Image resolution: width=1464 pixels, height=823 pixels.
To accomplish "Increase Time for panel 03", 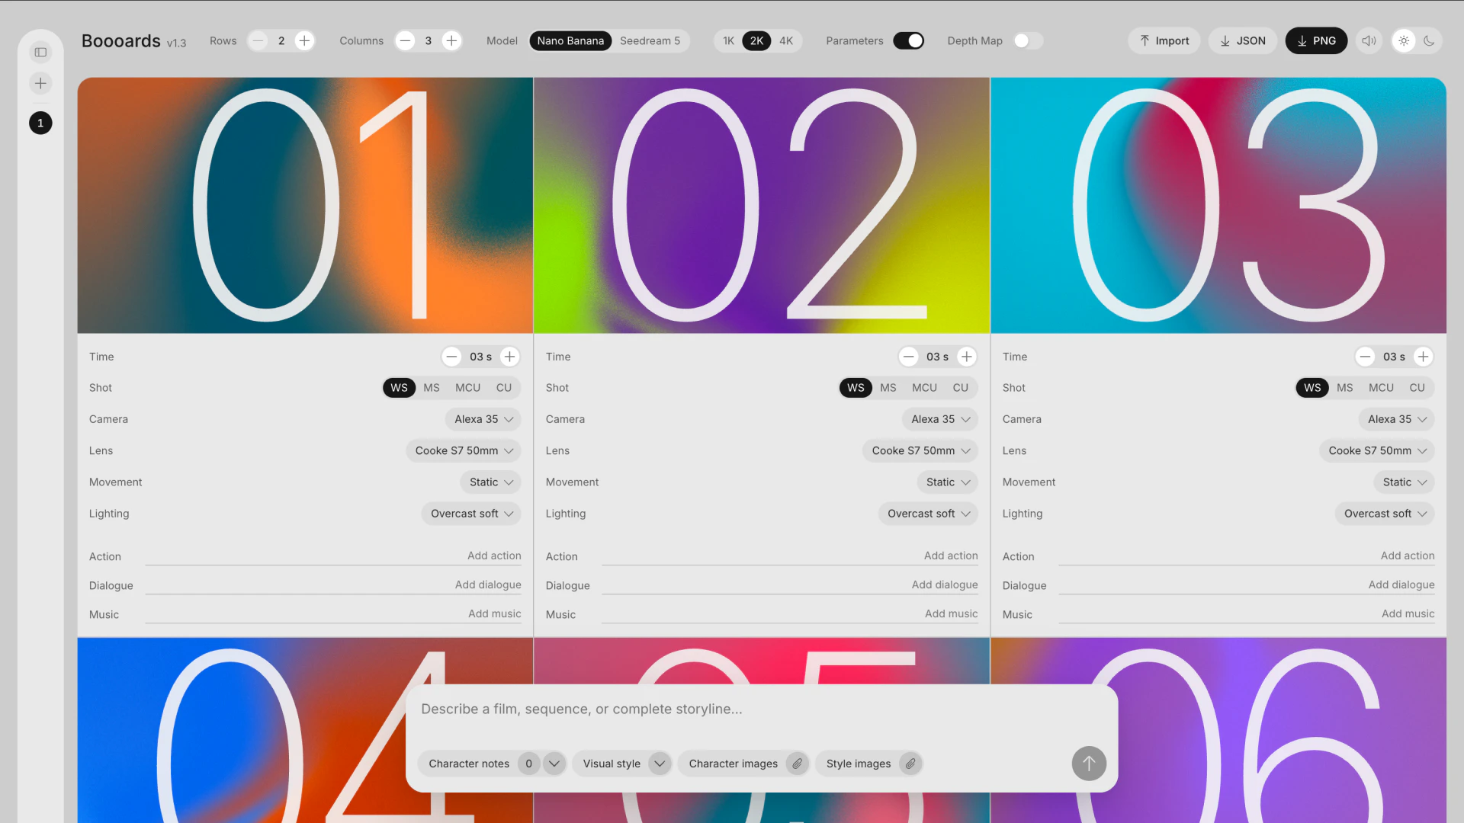I will (1424, 357).
